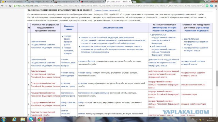Open 'Министерство юстиции Российской Федерации' link
Screen dimensions: 218x122
pos(164,29)
